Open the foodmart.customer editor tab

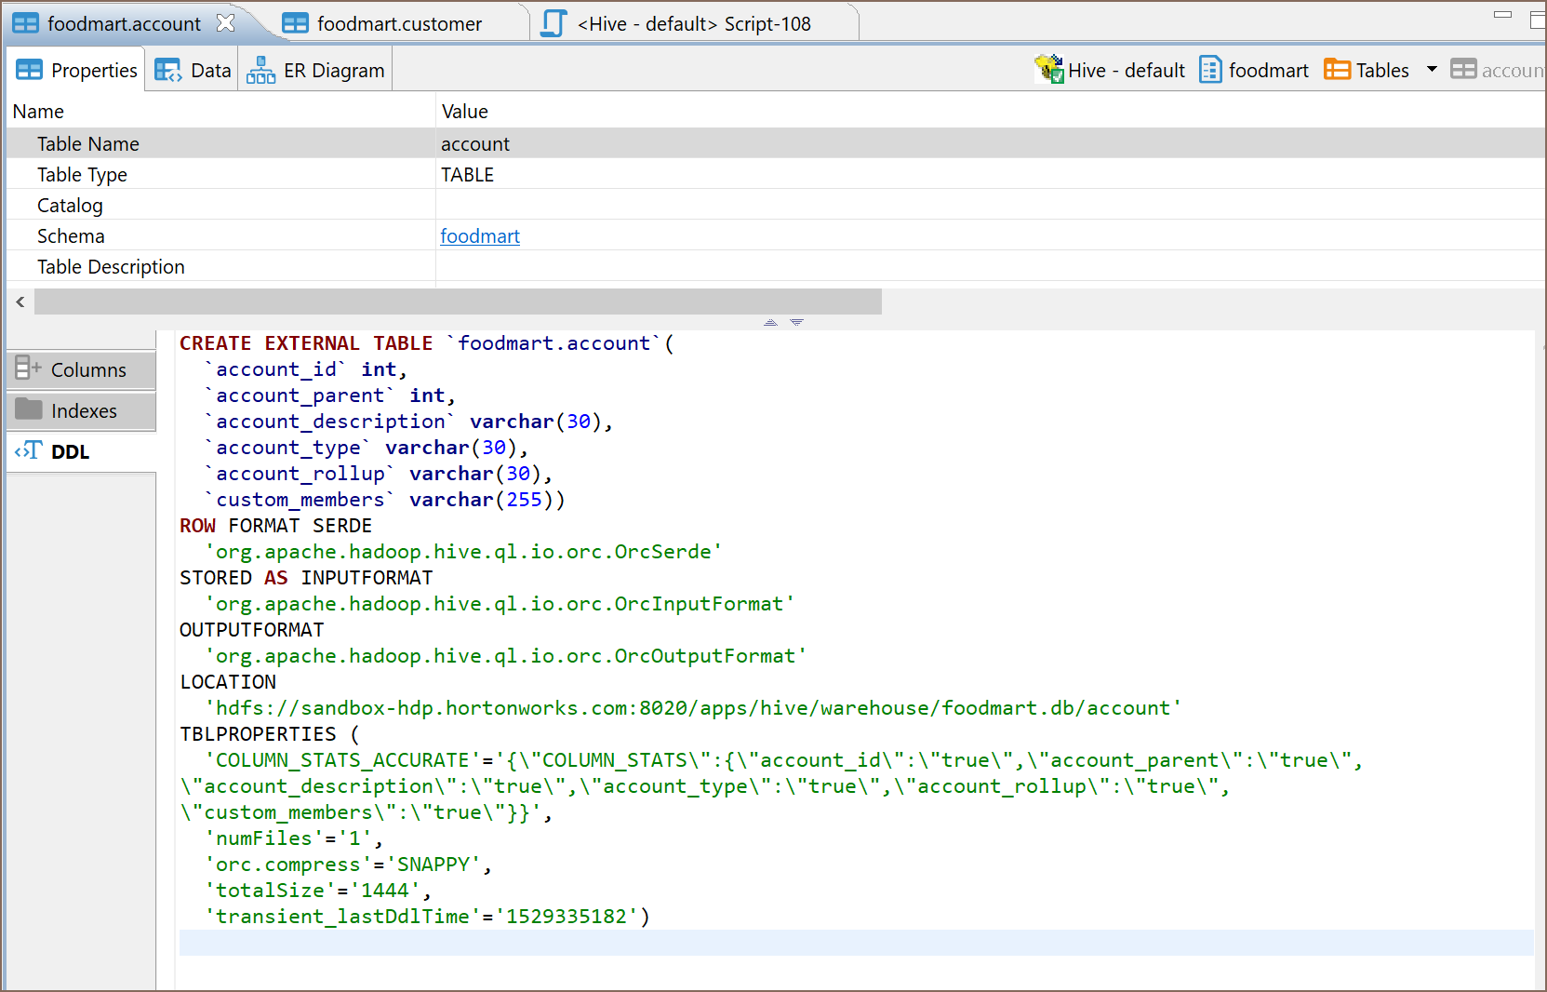point(398,24)
